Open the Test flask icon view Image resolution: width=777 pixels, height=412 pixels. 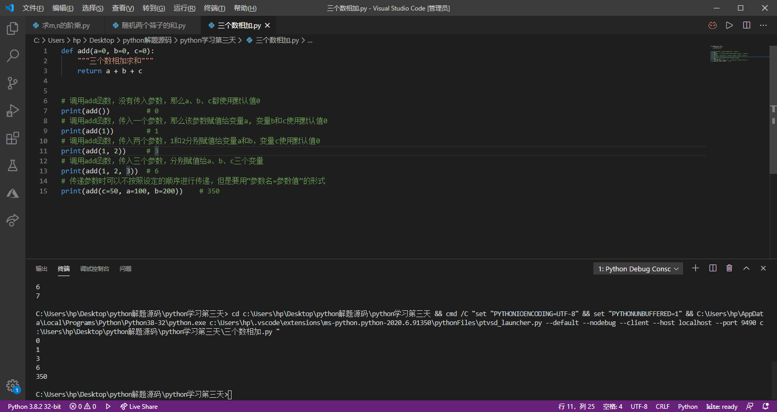(x=13, y=165)
